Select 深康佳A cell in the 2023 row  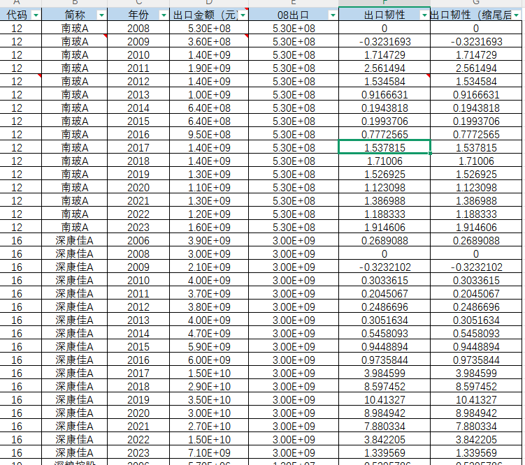74,452
